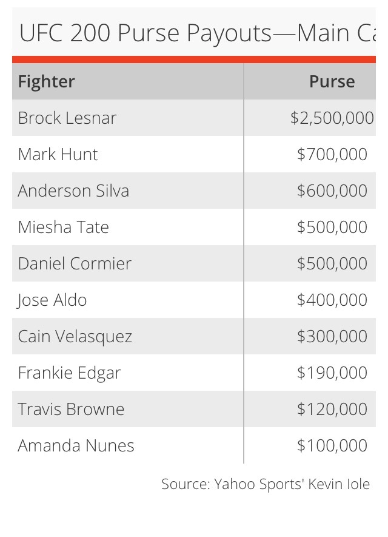Select the Miesha Tate name cell
The image size is (388, 537).
pyautogui.click(x=64, y=228)
